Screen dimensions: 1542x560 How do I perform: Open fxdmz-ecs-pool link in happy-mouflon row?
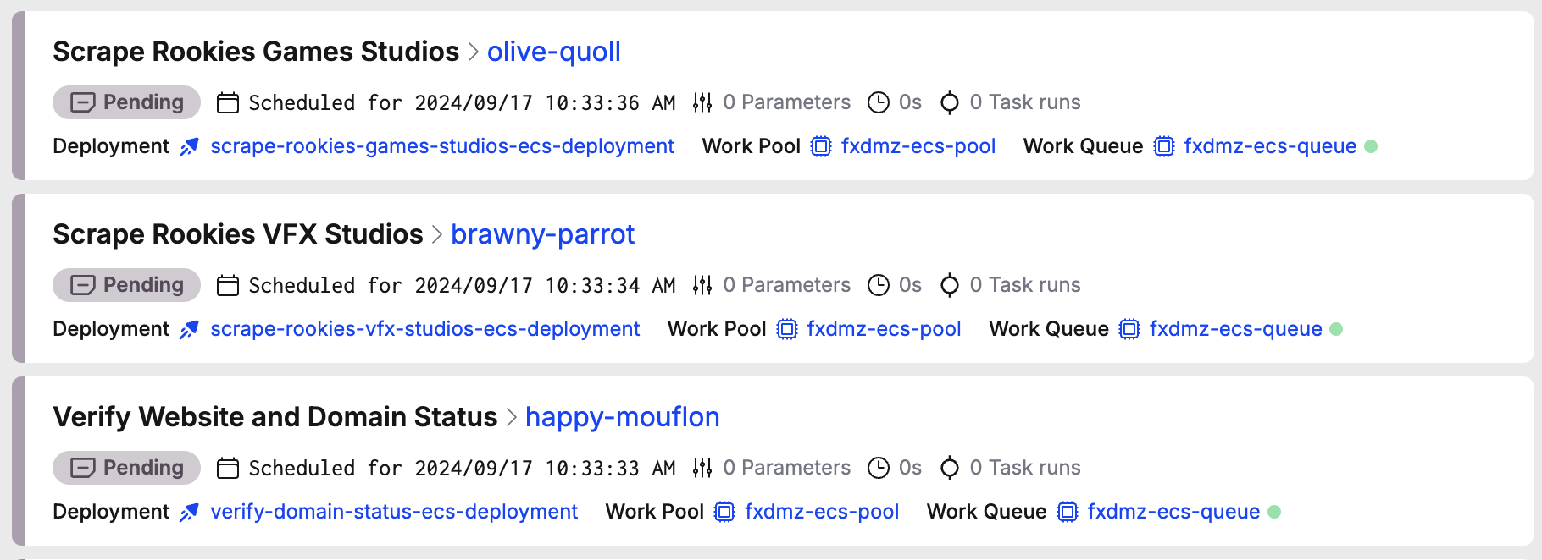click(821, 512)
